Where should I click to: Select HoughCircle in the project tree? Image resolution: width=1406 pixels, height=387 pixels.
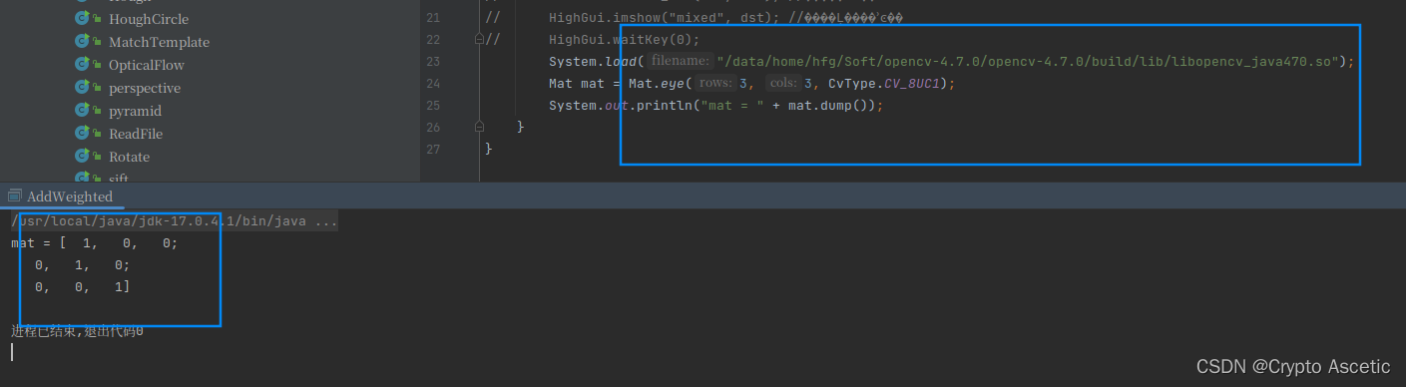click(x=148, y=19)
